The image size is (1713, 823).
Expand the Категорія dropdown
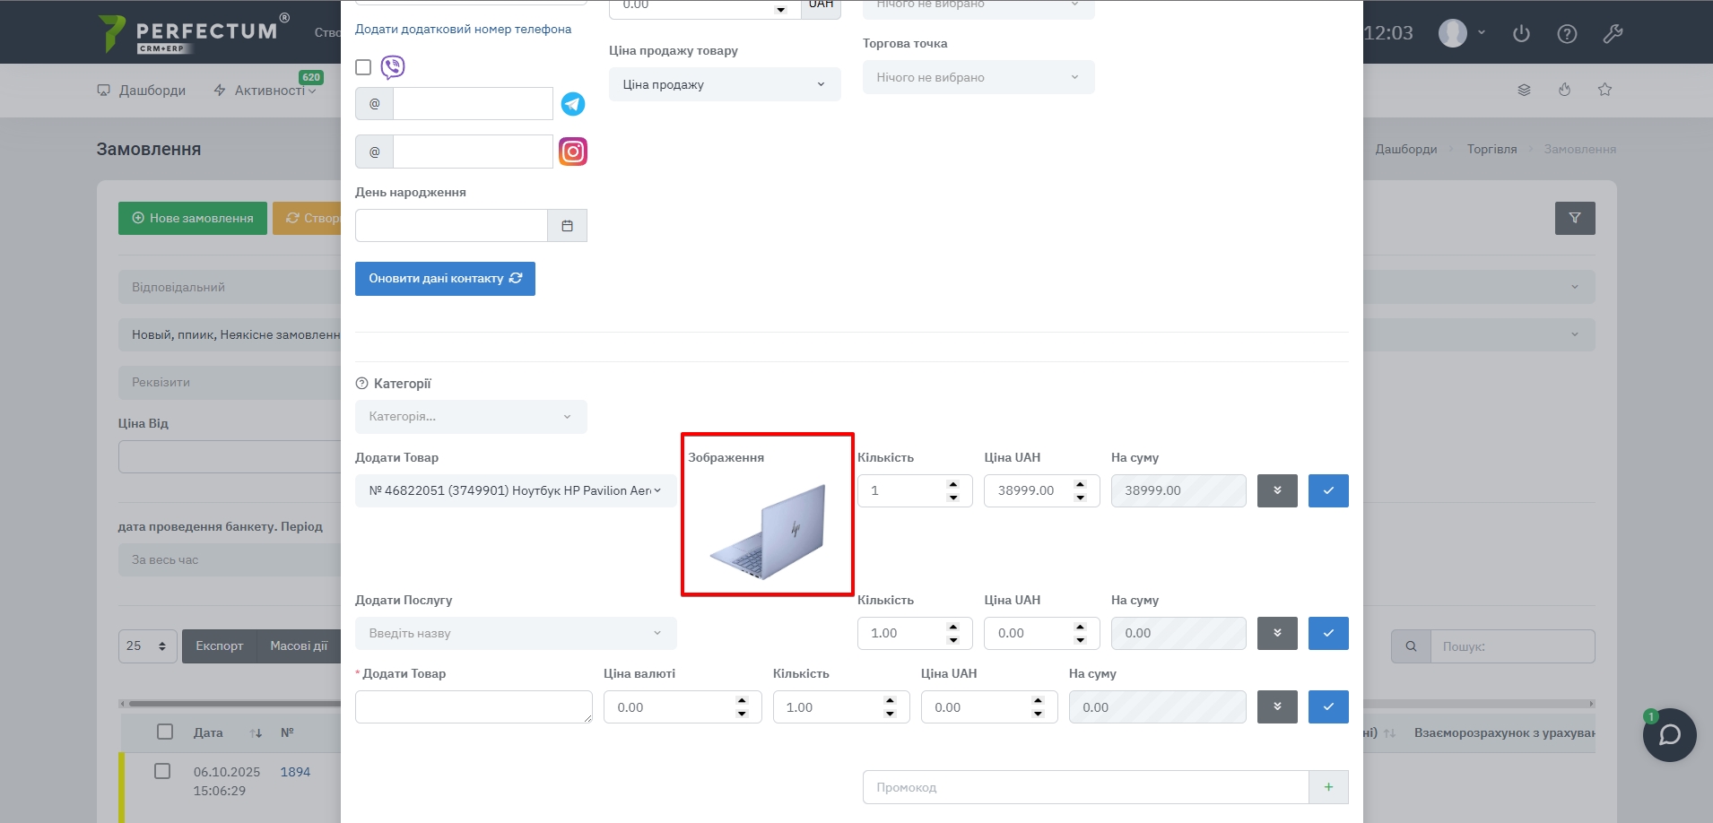click(x=471, y=417)
